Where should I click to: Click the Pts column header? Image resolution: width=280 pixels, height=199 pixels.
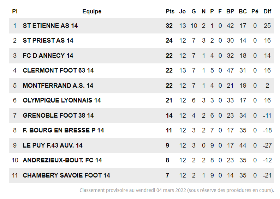(x=170, y=11)
